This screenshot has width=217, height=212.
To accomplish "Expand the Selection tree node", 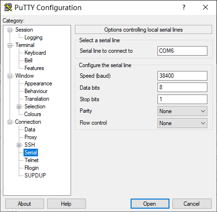I will 19,106.
